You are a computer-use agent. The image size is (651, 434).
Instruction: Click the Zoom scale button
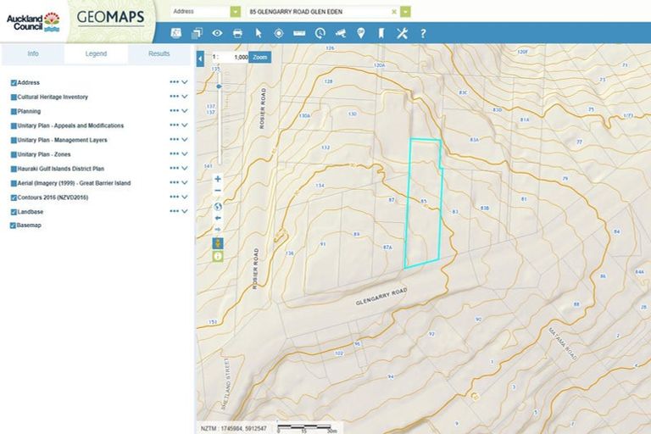(260, 57)
